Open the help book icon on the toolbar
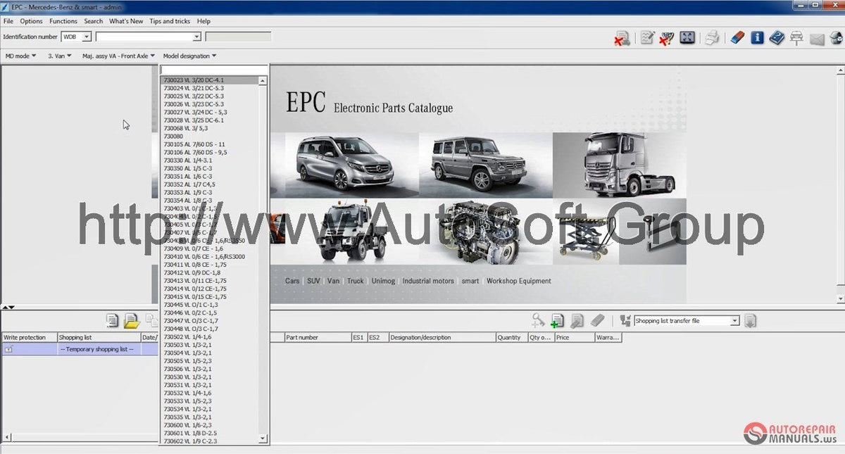845x454 pixels. click(777, 37)
